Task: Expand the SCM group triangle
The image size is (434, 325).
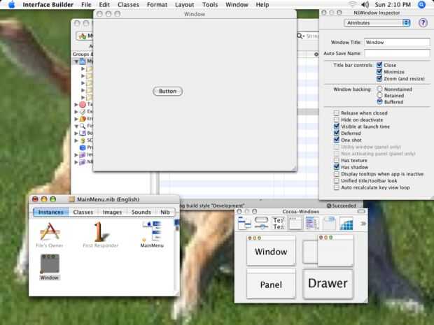Action: pos(76,140)
